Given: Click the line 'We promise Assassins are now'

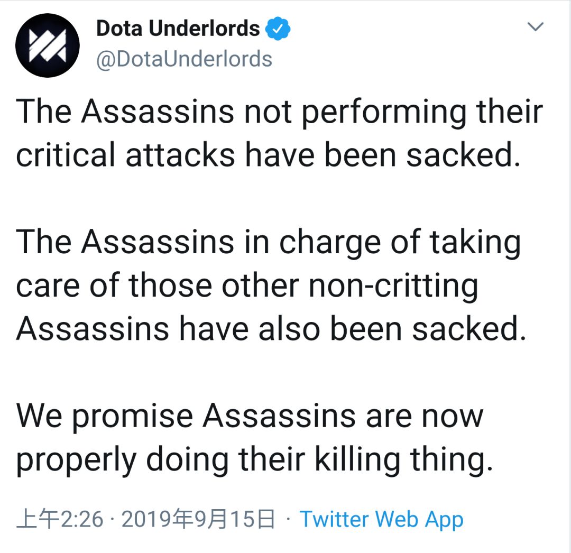Looking at the screenshot, I should click(250, 416).
